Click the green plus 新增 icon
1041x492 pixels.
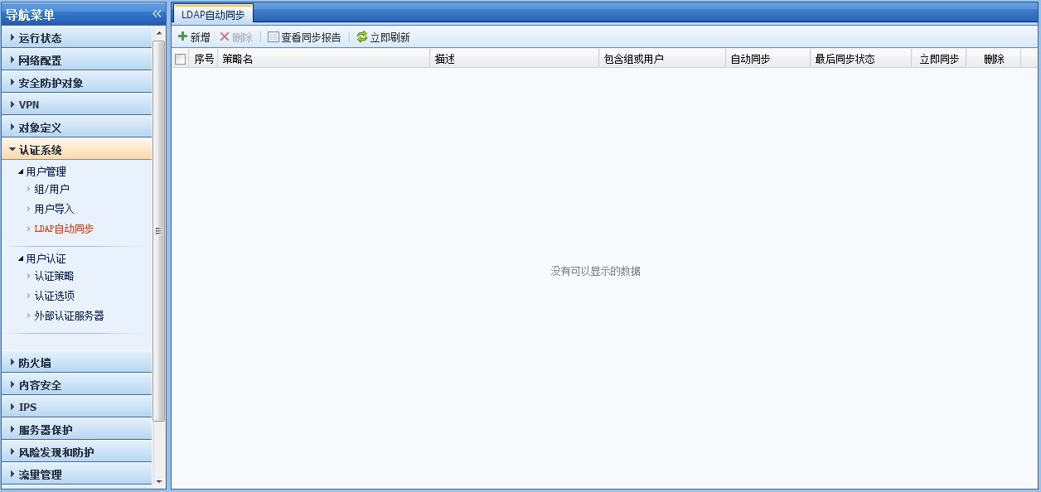click(x=183, y=37)
